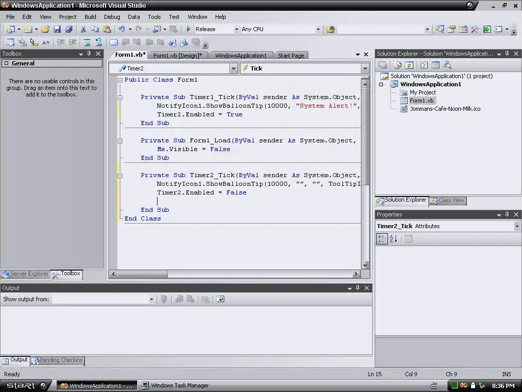Open the Any CPU platform dropdown
The height and width of the screenshot is (392, 522).
[x=318, y=29]
